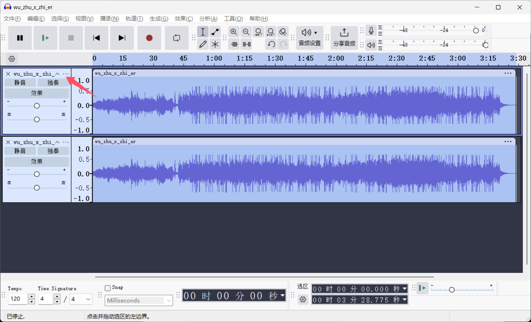Open time signature denominator dropdown
This screenshot has height=322, width=531.
pos(81,299)
